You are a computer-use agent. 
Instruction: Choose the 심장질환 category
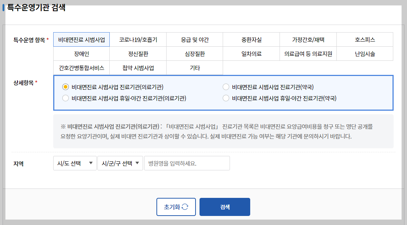coord(194,54)
